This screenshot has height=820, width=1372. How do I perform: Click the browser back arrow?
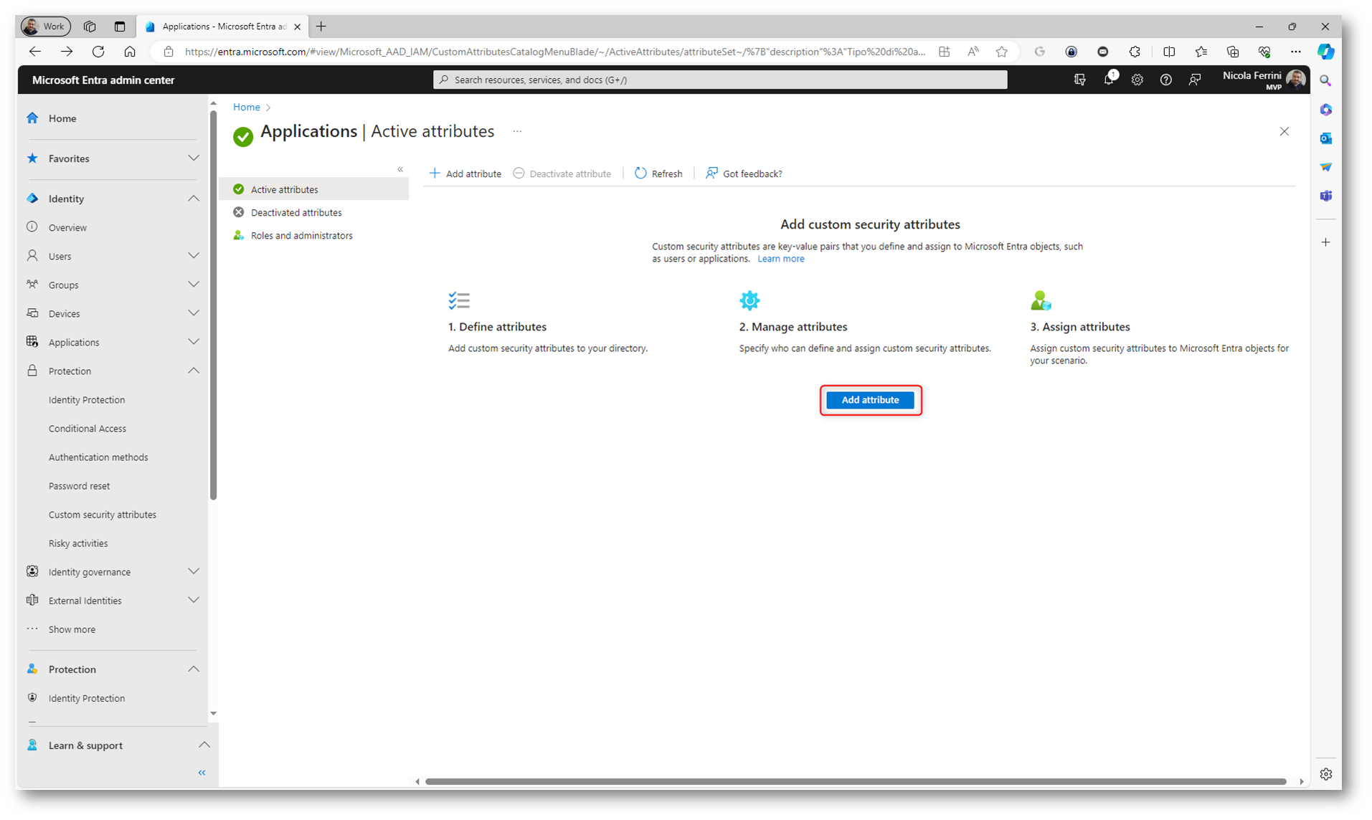(x=35, y=52)
